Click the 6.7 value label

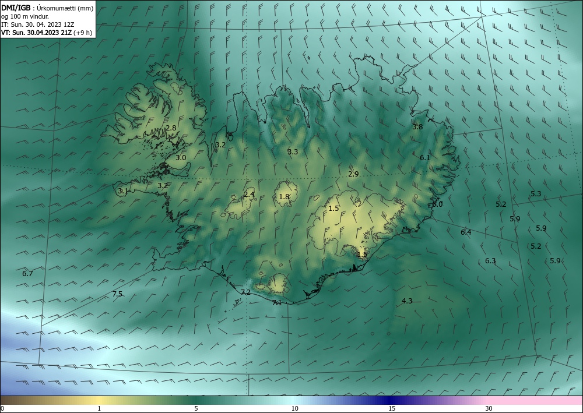[x=27, y=274]
